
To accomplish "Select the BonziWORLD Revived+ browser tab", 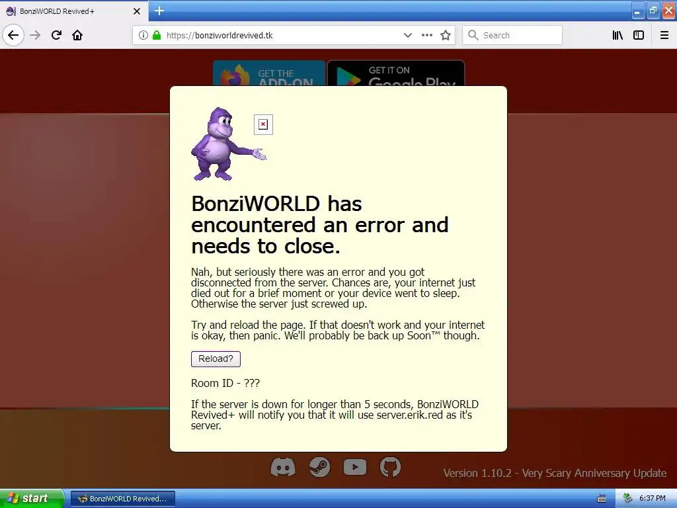I will [x=74, y=11].
